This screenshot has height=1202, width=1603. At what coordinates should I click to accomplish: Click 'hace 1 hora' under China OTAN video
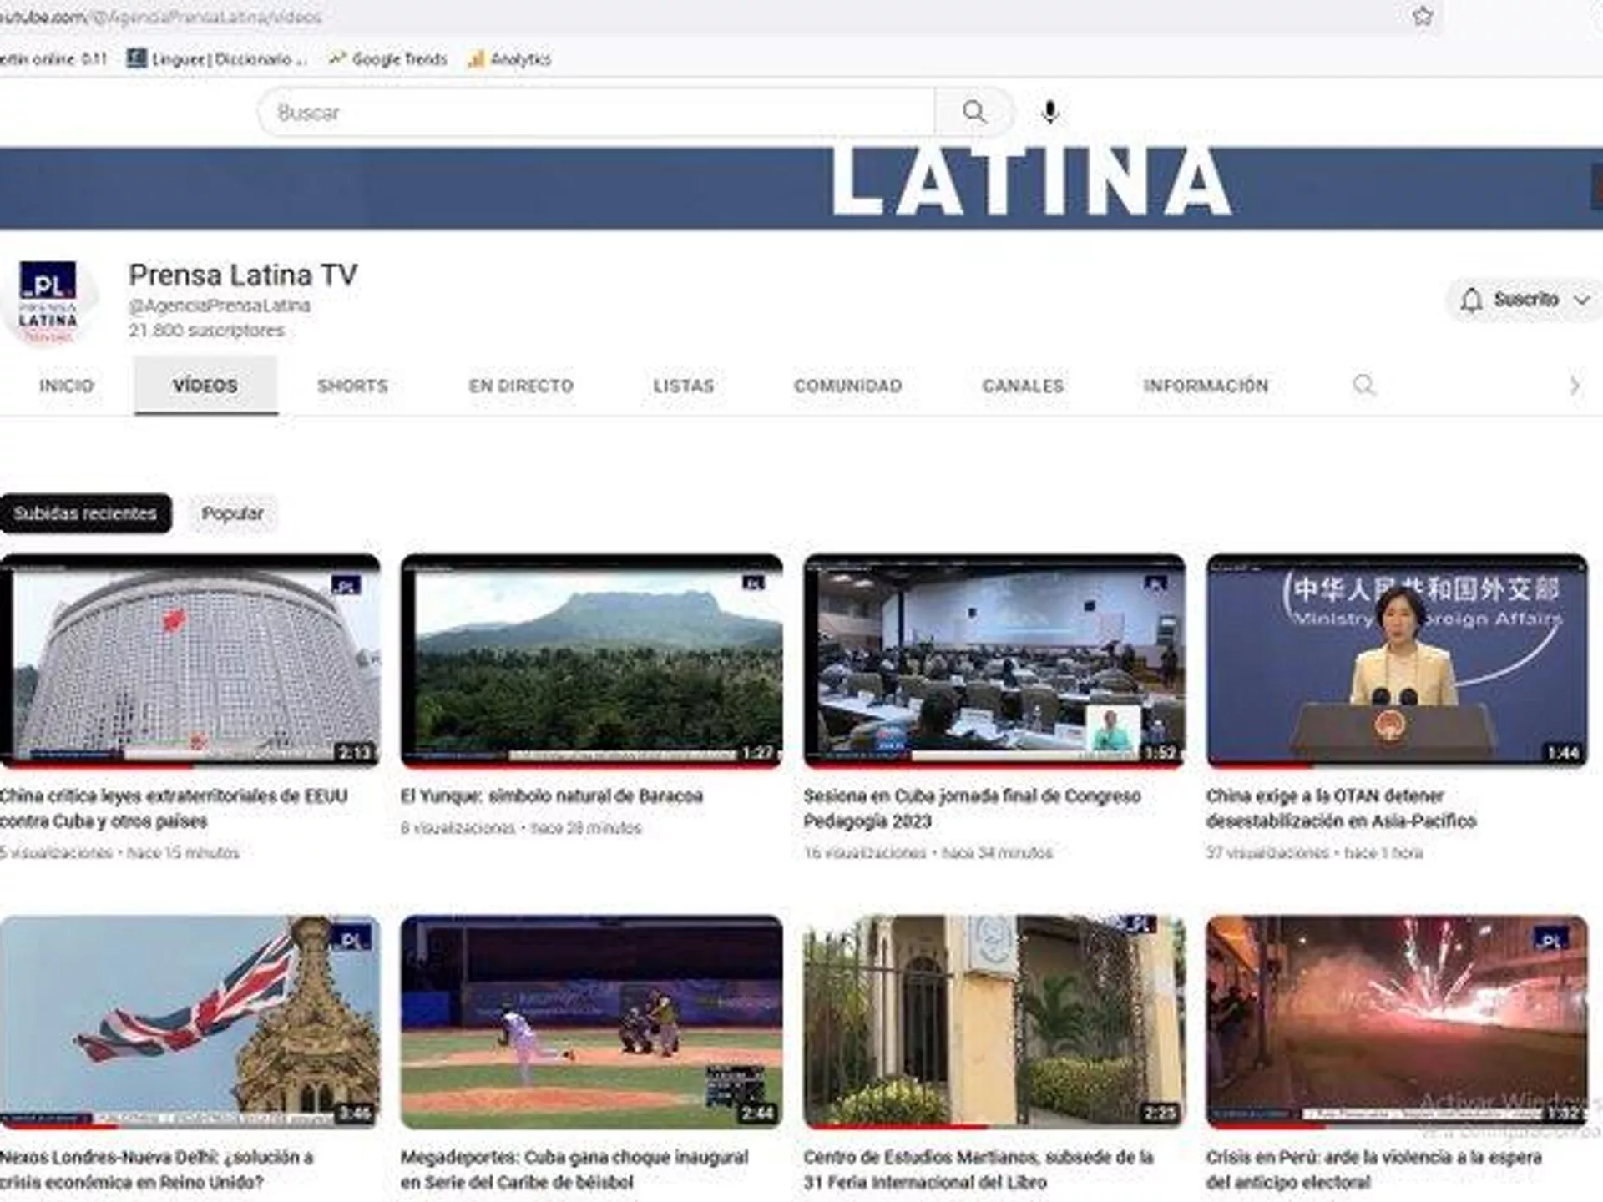[x=1383, y=853]
